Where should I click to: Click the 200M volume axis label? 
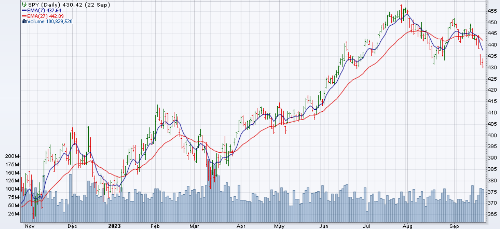click(x=12, y=156)
